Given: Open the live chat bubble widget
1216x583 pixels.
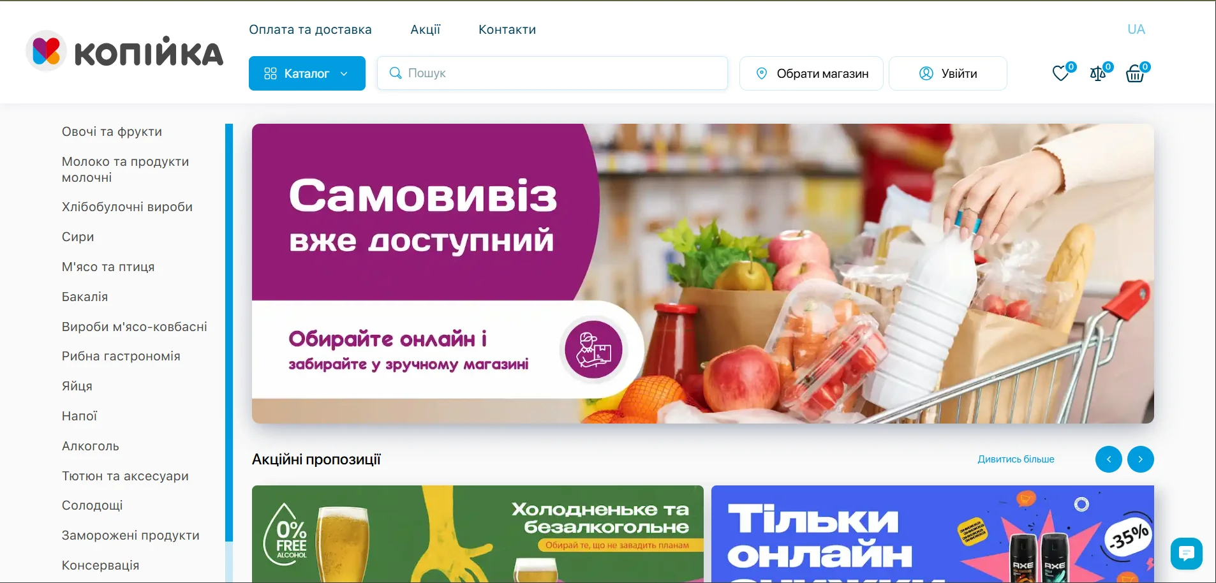Looking at the screenshot, I should [1186, 553].
